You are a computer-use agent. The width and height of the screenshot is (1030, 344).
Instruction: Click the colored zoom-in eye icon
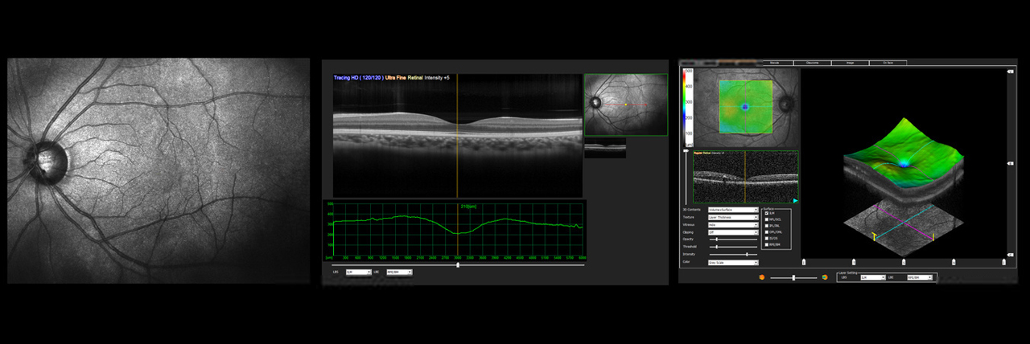[825, 276]
